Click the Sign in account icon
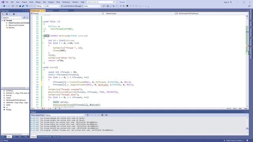253x142 pixels. pos(231,2)
